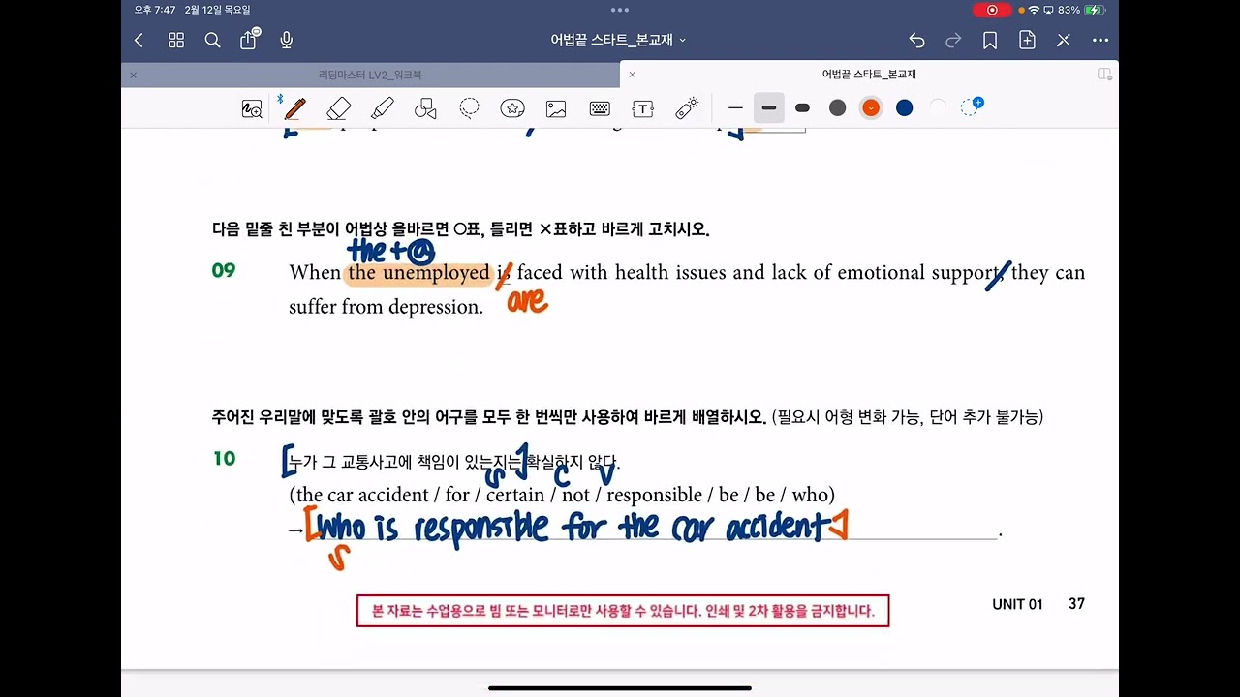The height and width of the screenshot is (697, 1240).
Task: Select the Shapes tool
Action: [425, 108]
